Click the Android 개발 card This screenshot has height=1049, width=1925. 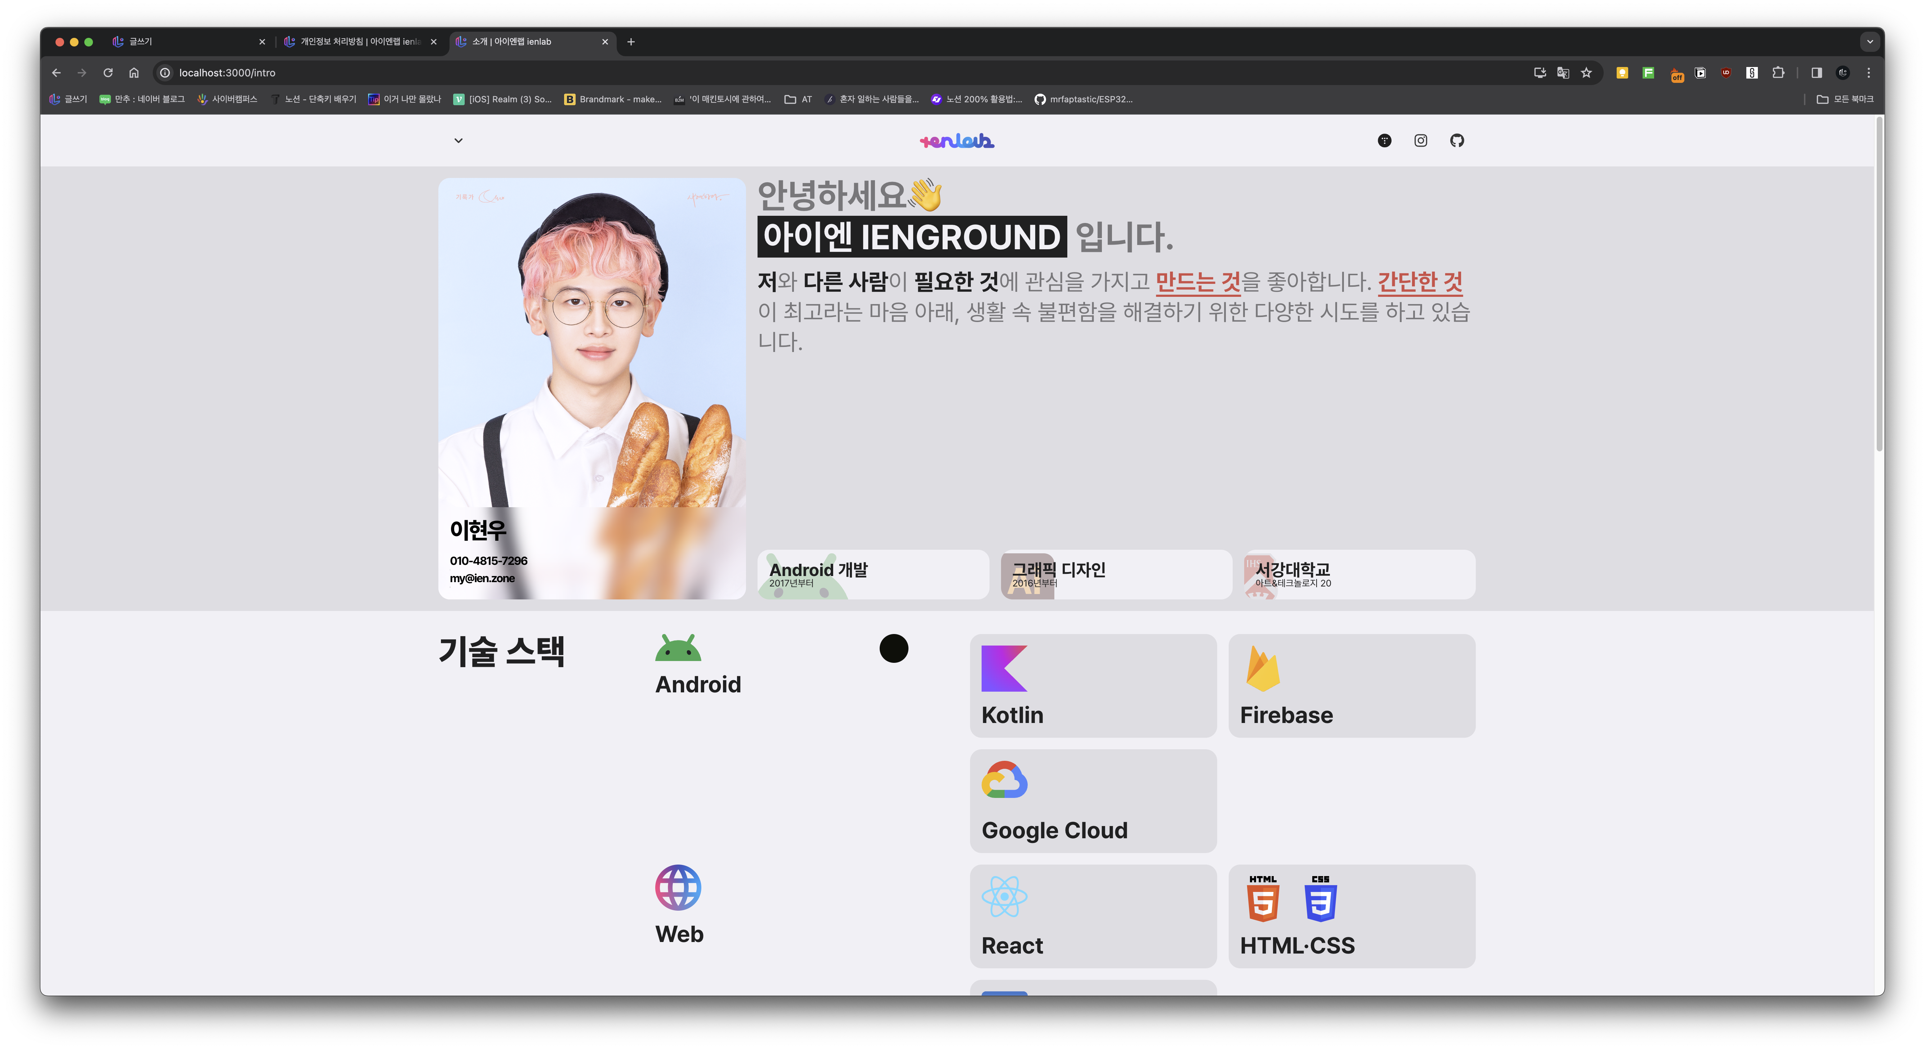(873, 575)
